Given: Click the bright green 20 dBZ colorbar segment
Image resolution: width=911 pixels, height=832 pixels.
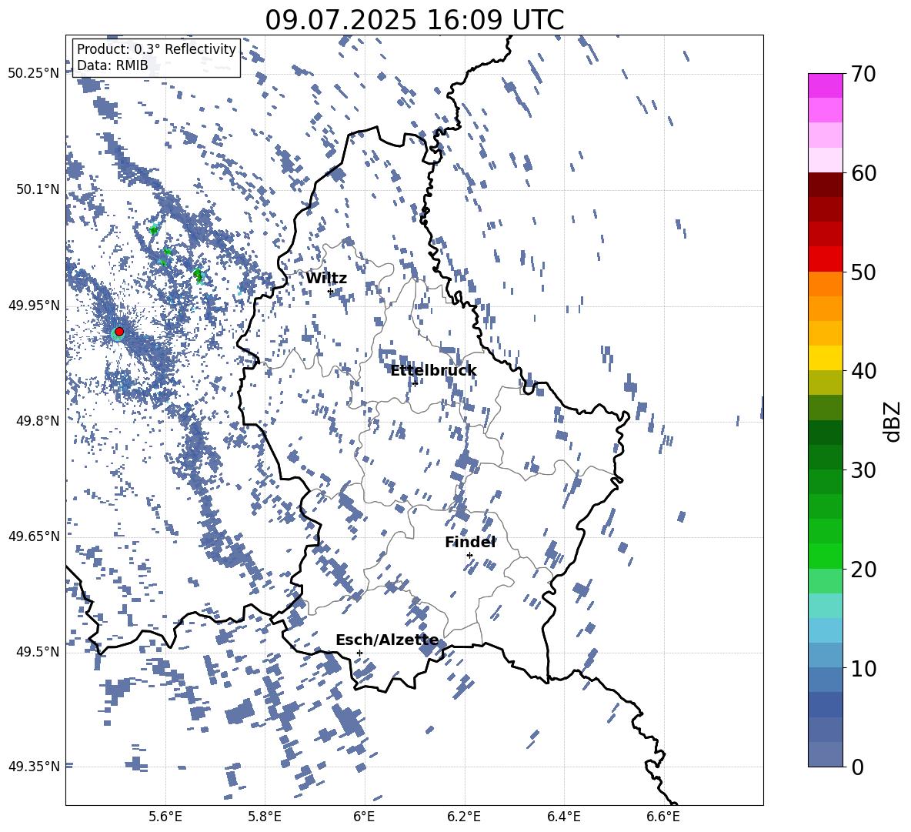Looking at the screenshot, I should (x=825, y=556).
